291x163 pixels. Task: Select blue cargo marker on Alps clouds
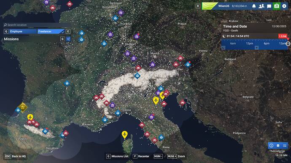pyautogui.click(x=137, y=76)
